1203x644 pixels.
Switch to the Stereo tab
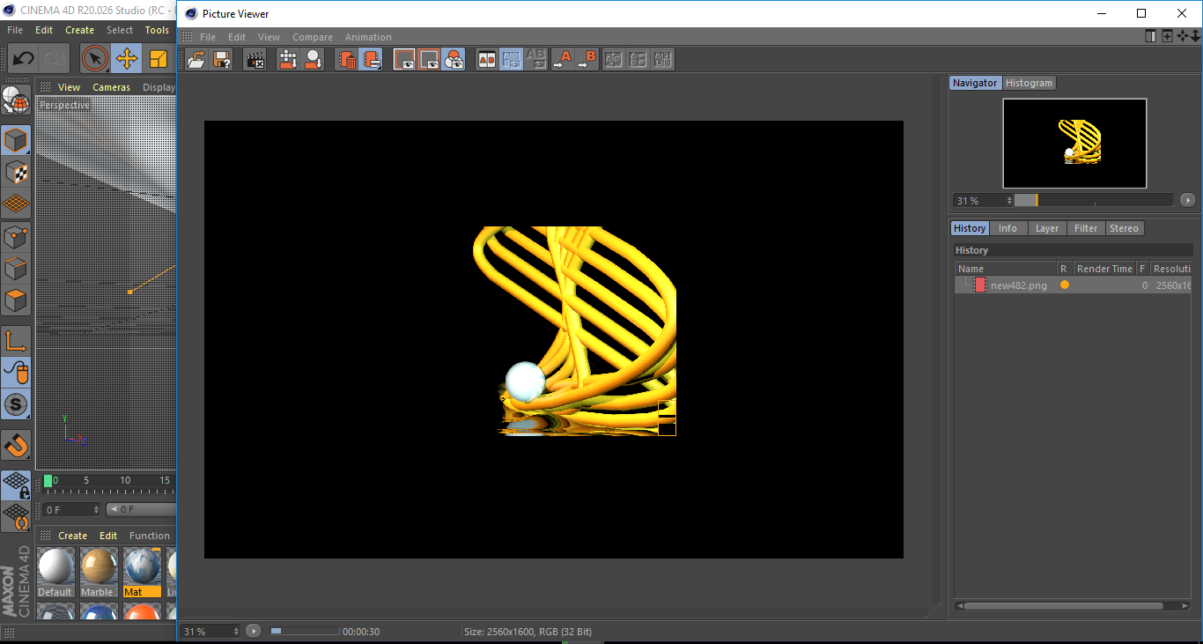click(x=1124, y=228)
